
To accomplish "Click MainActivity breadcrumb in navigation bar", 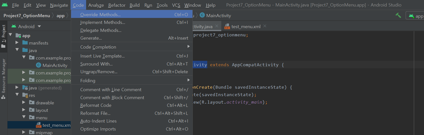I will [x=215, y=15].
